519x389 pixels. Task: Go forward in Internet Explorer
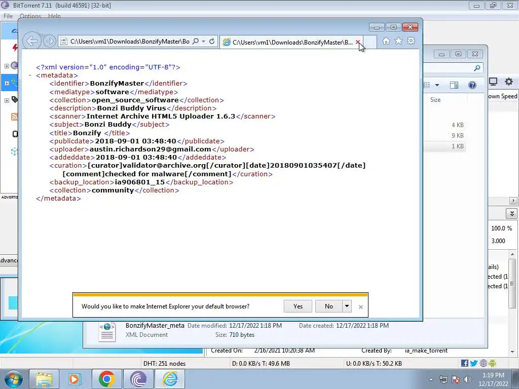point(49,41)
